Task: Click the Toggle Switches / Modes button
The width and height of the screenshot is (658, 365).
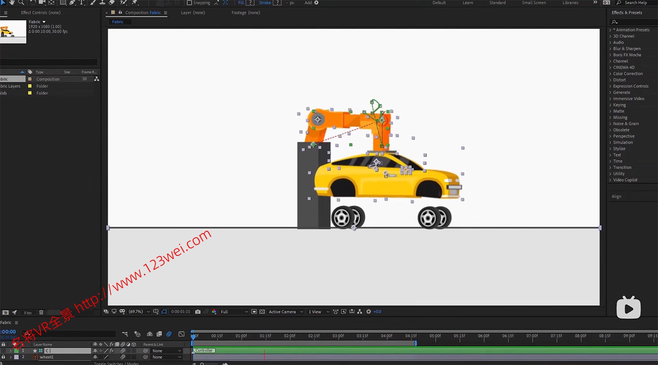Action: (116, 364)
